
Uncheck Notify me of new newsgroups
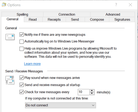(x=21, y=35)
